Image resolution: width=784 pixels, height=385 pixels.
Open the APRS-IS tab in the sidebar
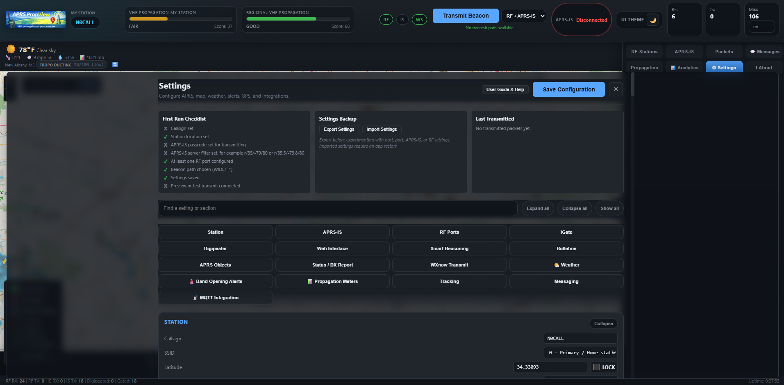[684, 52]
